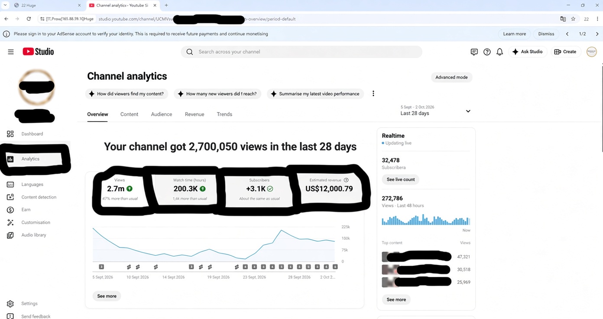Click the Create button
This screenshot has width=603, height=319.
(565, 52)
